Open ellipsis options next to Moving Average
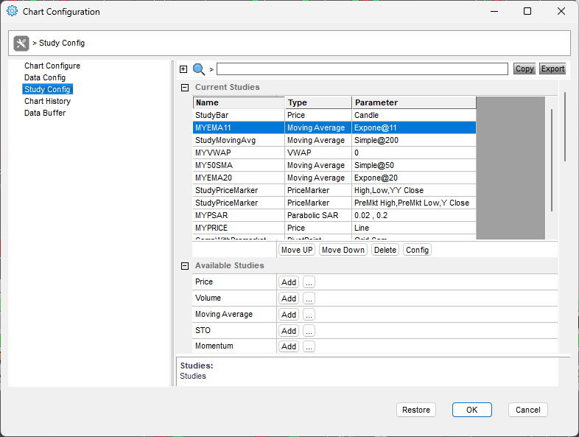The width and height of the screenshot is (579, 437). click(x=309, y=315)
